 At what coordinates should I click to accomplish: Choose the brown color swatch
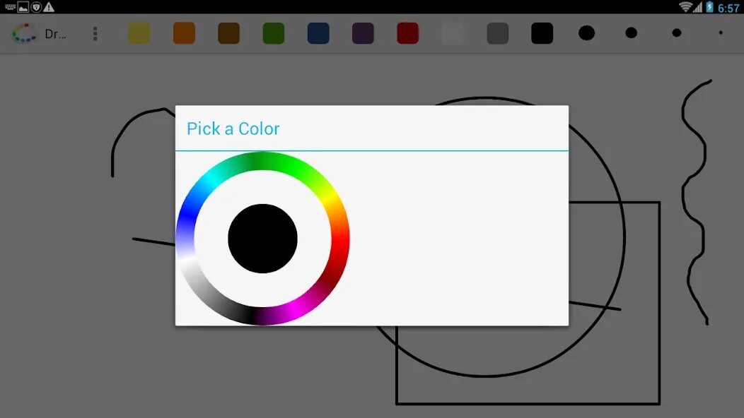point(228,33)
